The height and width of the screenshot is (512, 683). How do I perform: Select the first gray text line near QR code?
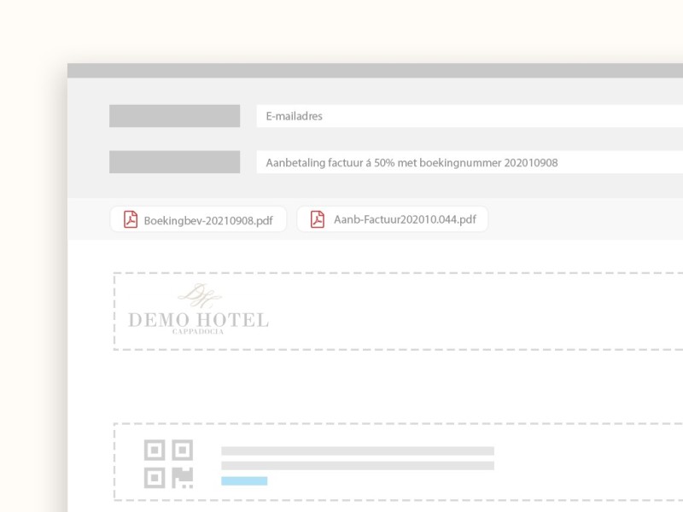click(357, 451)
